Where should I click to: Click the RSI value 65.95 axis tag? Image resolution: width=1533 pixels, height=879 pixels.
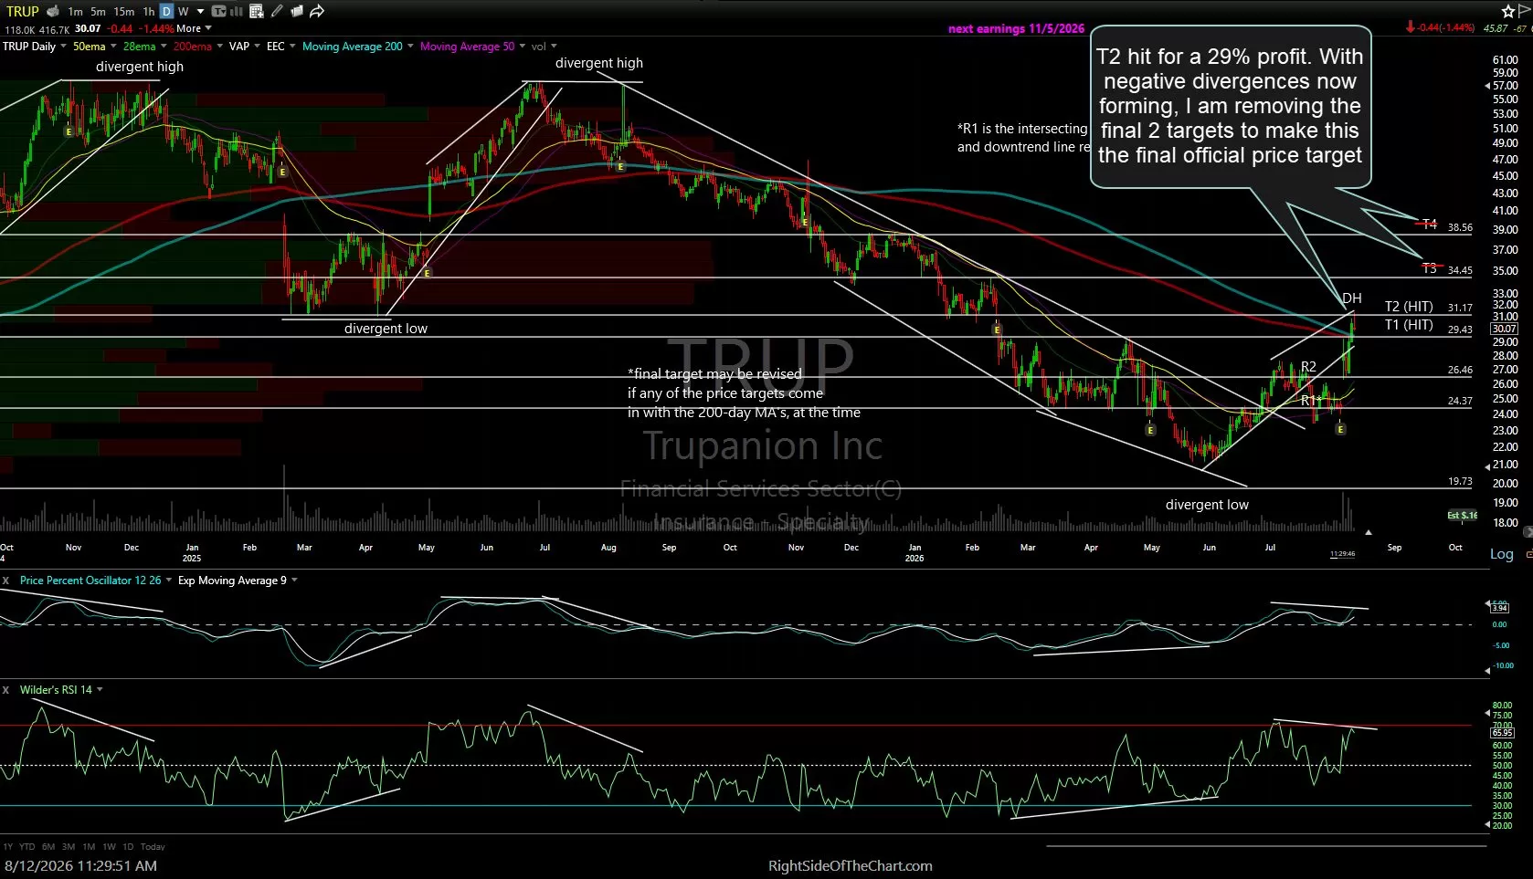[1502, 733]
